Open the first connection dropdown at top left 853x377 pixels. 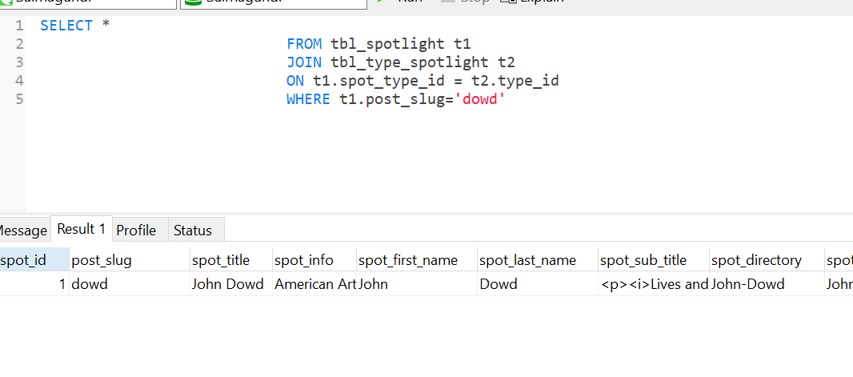point(88,2)
